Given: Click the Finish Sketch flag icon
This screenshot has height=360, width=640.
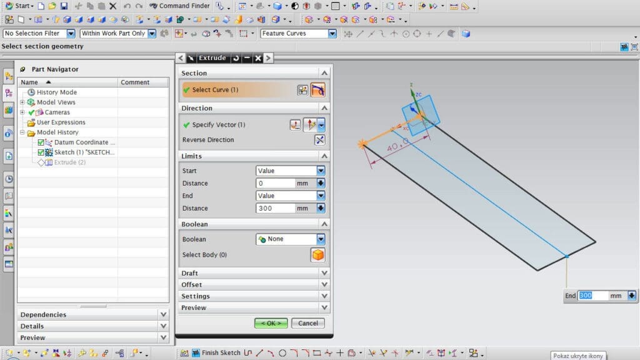Looking at the screenshot, I should pos(196,353).
